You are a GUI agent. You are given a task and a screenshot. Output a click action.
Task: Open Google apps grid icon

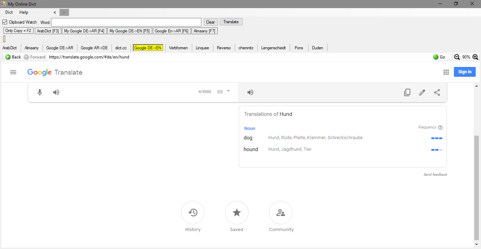[x=446, y=72]
